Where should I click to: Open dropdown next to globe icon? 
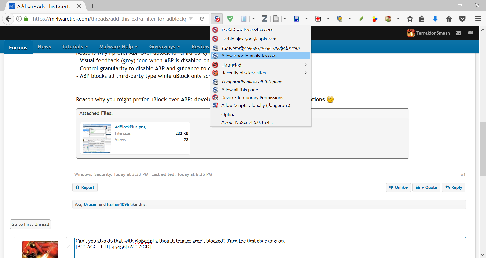tap(350, 19)
